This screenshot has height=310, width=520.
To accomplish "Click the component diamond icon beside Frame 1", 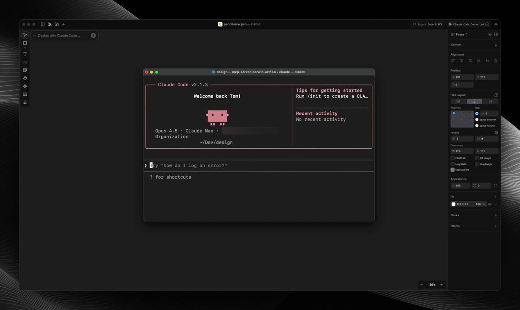I will point(490,34).
